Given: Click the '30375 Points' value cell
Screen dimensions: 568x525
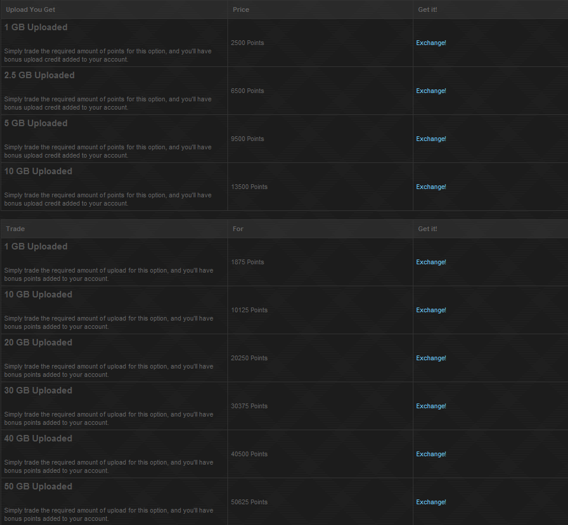Looking at the screenshot, I should click(x=320, y=406).
